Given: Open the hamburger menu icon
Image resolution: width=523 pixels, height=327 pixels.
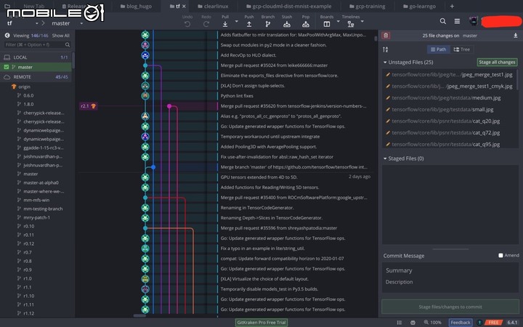Looking at the screenshot, I should click(457, 21).
